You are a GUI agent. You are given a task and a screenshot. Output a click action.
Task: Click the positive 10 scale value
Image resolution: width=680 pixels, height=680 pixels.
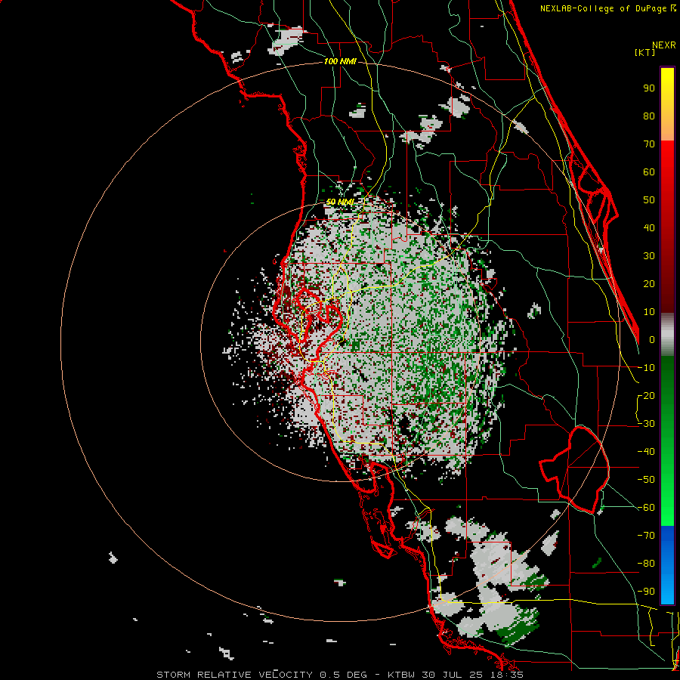tap(649, 312)
